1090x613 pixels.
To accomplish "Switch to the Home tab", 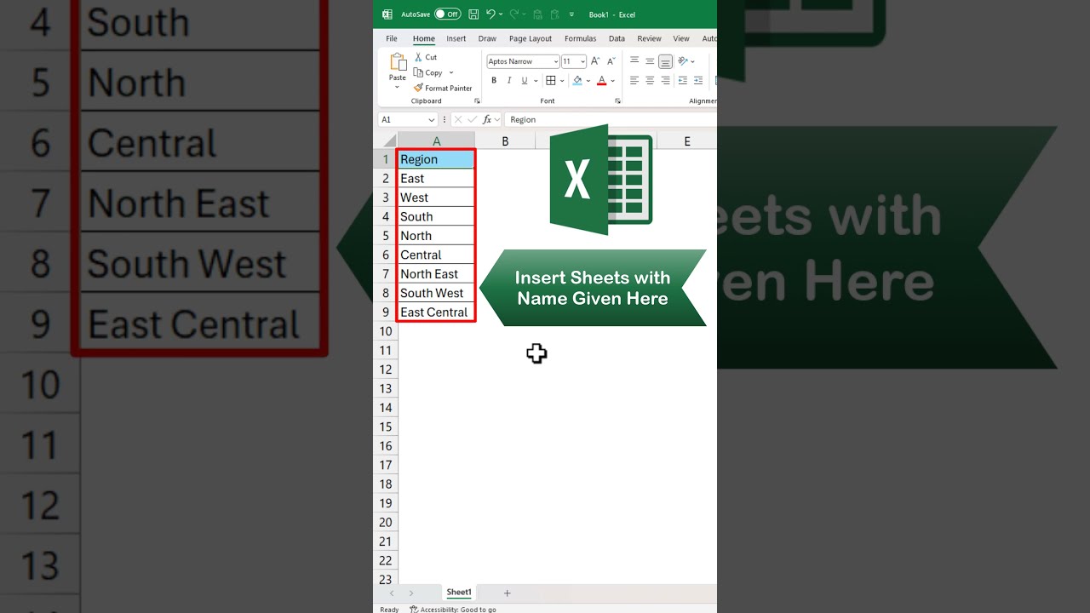I will (x=424, y=38).
